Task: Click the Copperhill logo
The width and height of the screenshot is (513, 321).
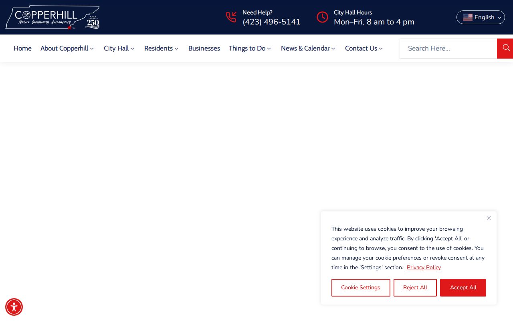Action: click(53, 17)
